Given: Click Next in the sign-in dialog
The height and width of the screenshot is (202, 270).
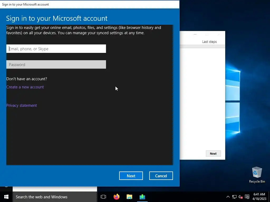Looking at the screenshot, I should pos(131,176).
